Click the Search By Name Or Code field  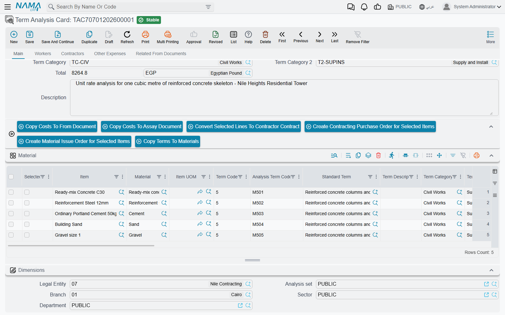129,7
